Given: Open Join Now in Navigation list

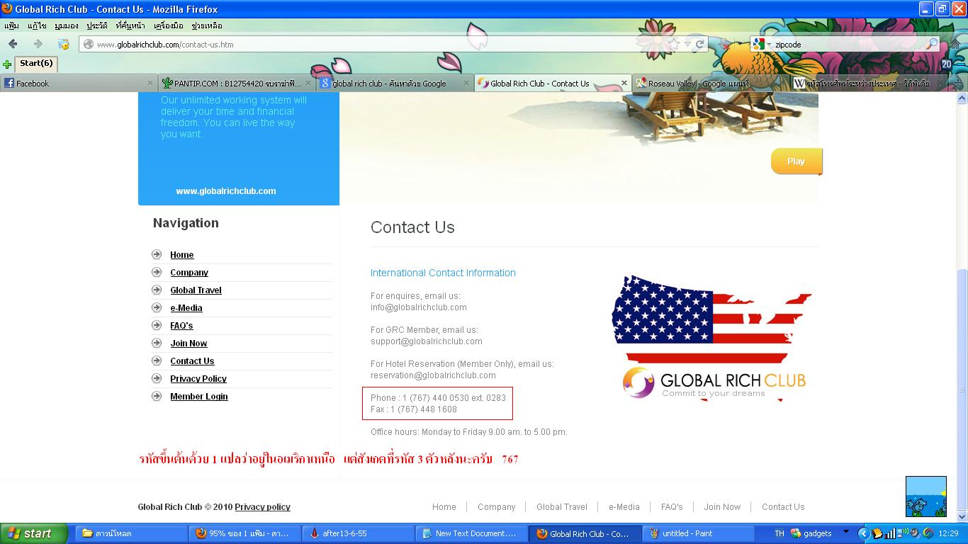Looking at the screenshot, I should click(188, 344).
